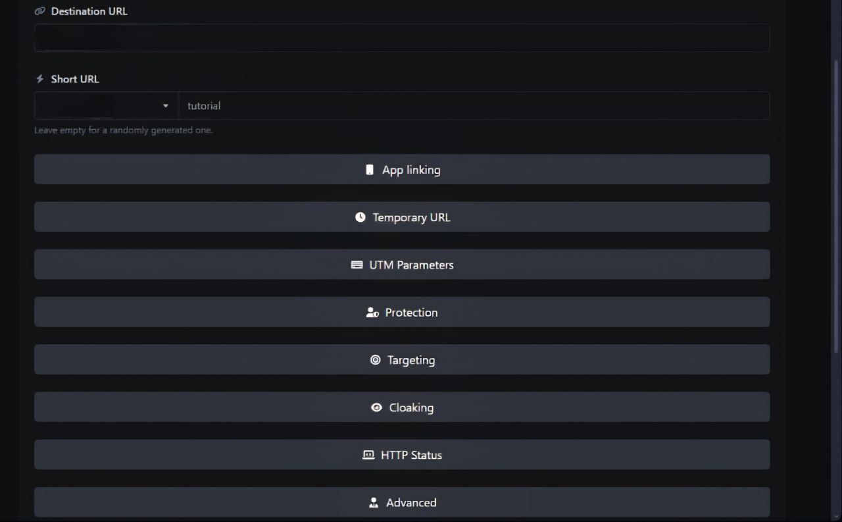This screenshot has height=522, width=842.
Task: Expand the UTM Parameters section
Action: [402, 264]
